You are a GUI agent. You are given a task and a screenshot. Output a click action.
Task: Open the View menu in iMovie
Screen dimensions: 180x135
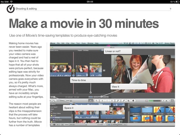click(73, 43)
